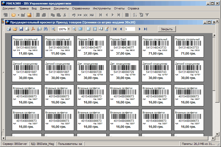221x147 pixels.
Task: Jump to the last page of preview
Action: pos(146,29)
